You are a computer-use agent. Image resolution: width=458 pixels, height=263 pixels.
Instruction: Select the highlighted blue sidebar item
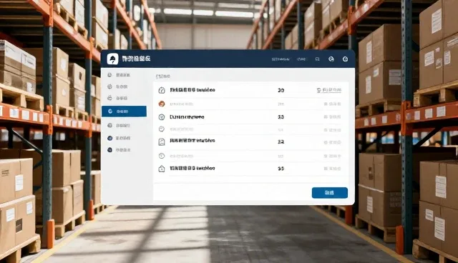pyautogui.click(x=124, y=111)
